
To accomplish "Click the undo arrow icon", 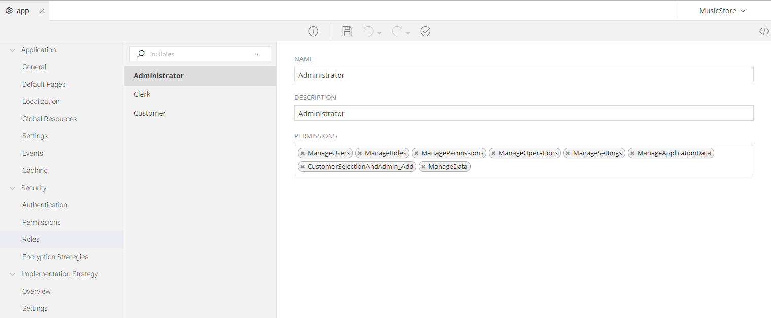I will (368, 31).
